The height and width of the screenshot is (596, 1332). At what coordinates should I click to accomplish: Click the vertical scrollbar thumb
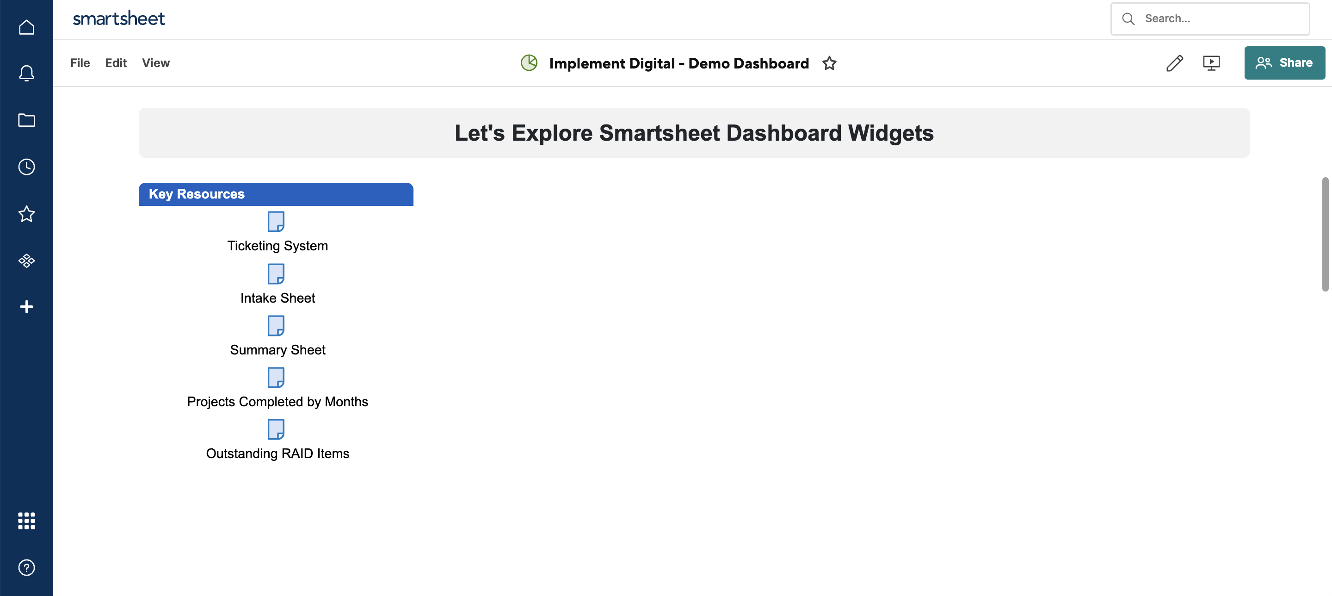1325,234
